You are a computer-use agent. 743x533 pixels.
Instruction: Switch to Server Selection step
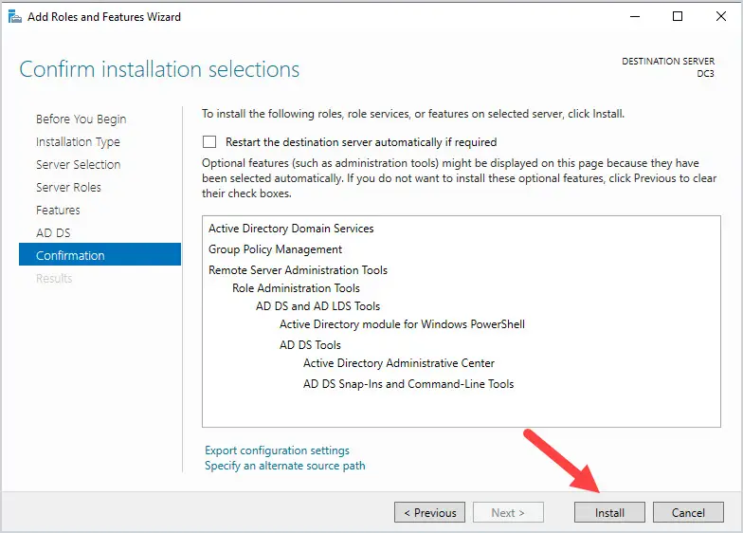(78, 165)
